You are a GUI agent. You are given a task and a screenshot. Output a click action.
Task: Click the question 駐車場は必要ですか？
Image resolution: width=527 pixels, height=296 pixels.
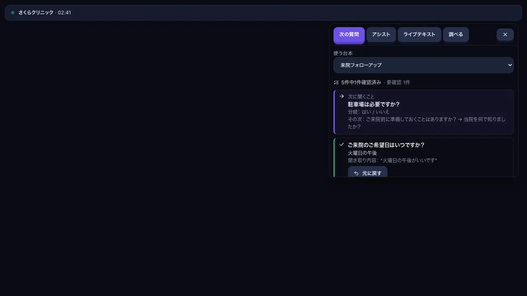374,104
